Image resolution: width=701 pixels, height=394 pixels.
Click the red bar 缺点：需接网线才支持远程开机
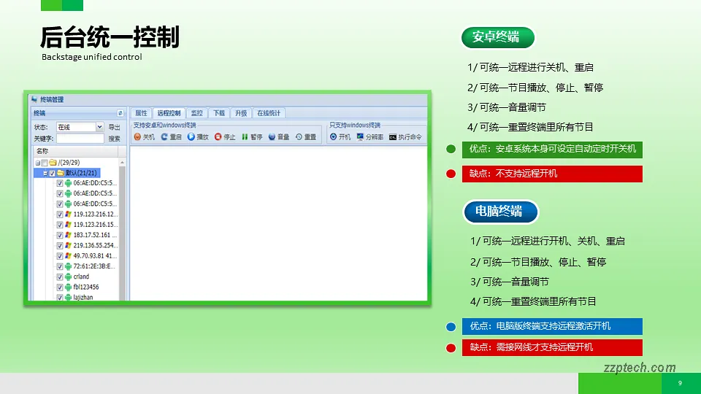[552, 347]
